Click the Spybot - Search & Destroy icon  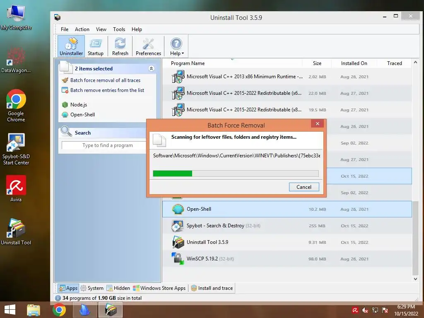coord(178,226)
